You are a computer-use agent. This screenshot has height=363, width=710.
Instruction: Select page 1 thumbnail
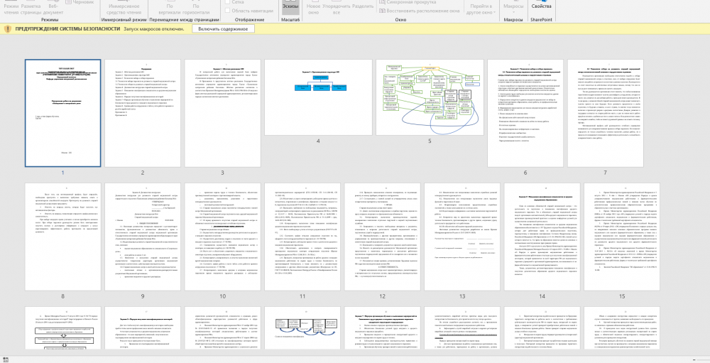(x=63, y=113)
